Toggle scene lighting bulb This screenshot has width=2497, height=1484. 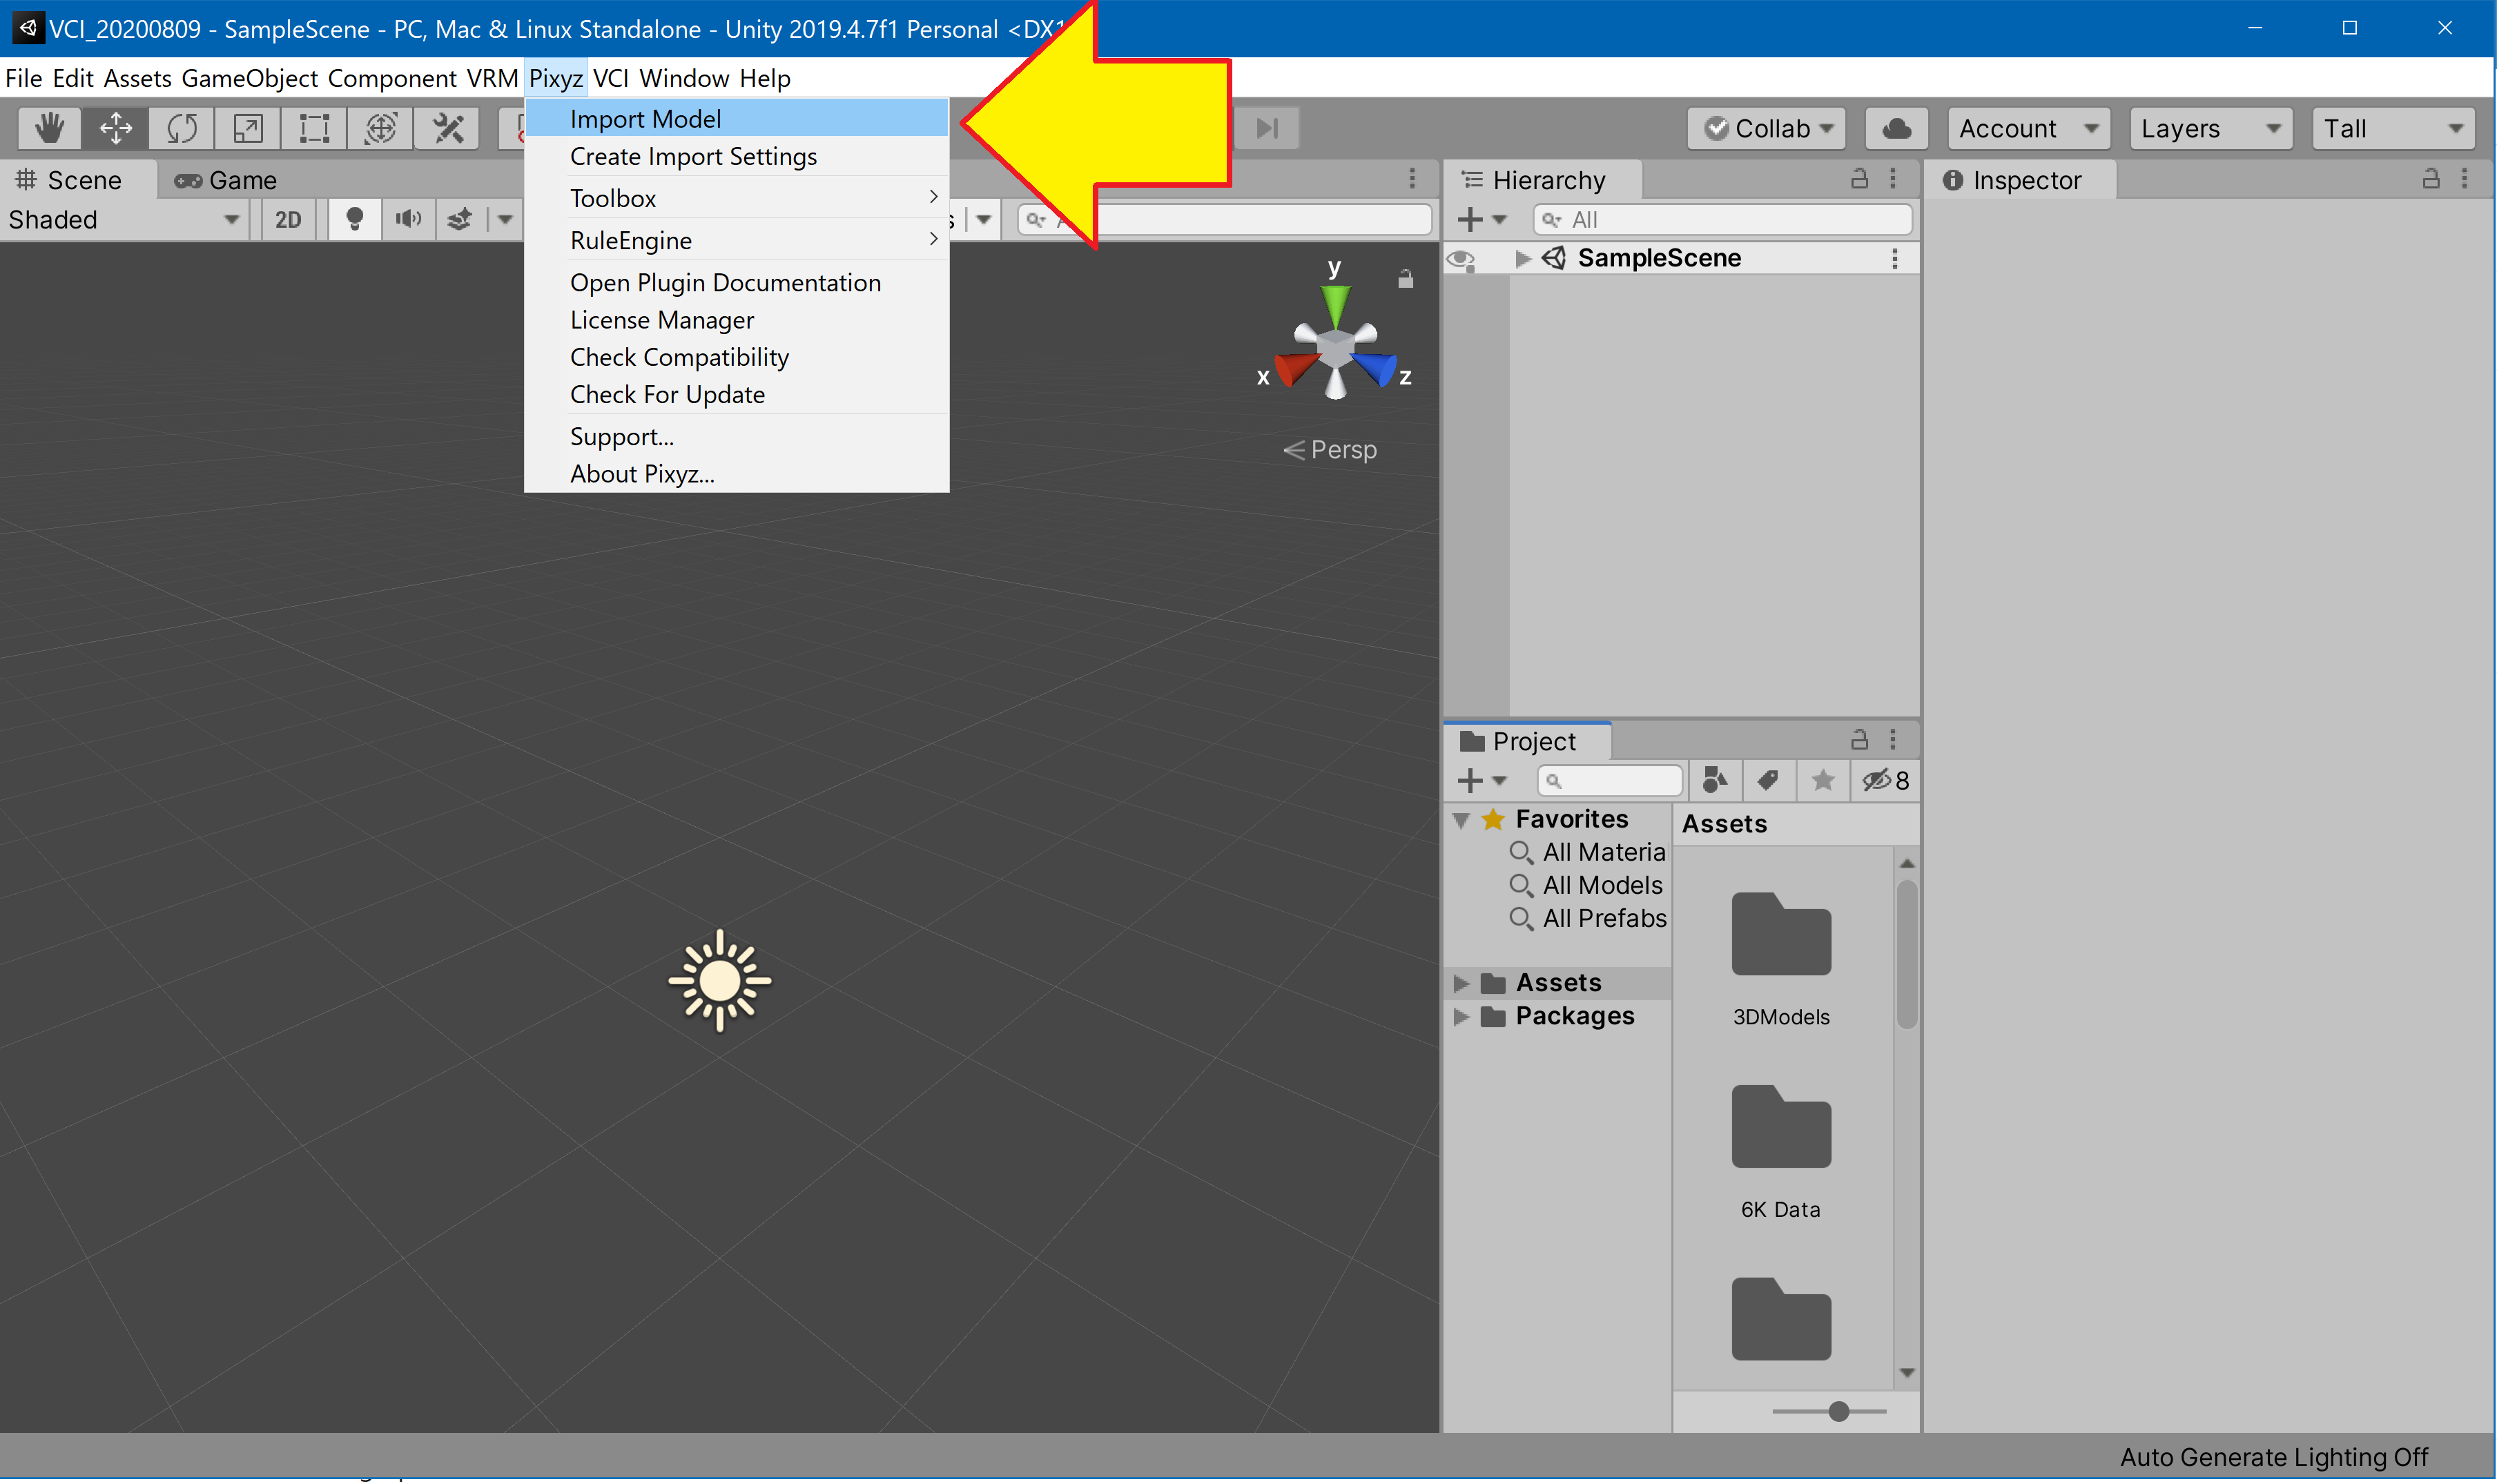click(x=354, y=219)
